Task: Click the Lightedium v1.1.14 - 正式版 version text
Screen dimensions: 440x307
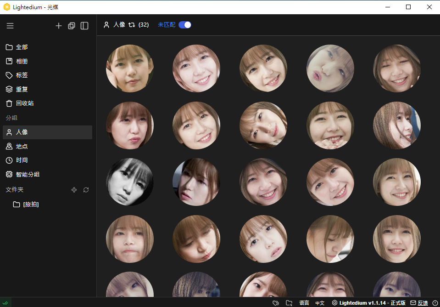Action: [x=373, y=303]
